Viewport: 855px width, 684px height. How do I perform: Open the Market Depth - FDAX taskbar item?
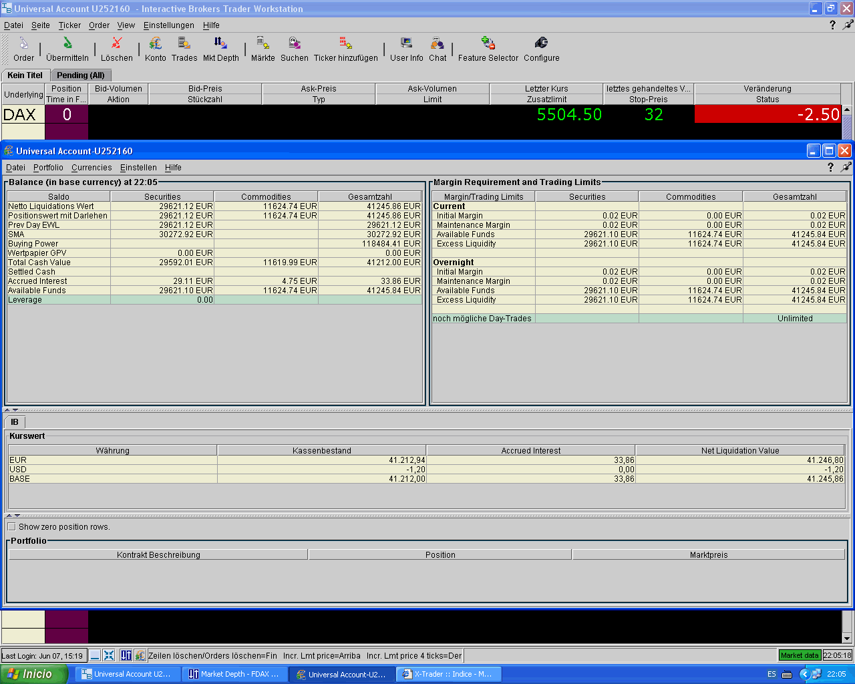click(234, 674)
